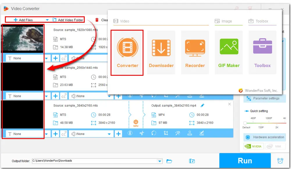This screenshot has height=169, width=291.
Task: Click the ocean waves video thumbnail
Action: [x=23, y=39]
